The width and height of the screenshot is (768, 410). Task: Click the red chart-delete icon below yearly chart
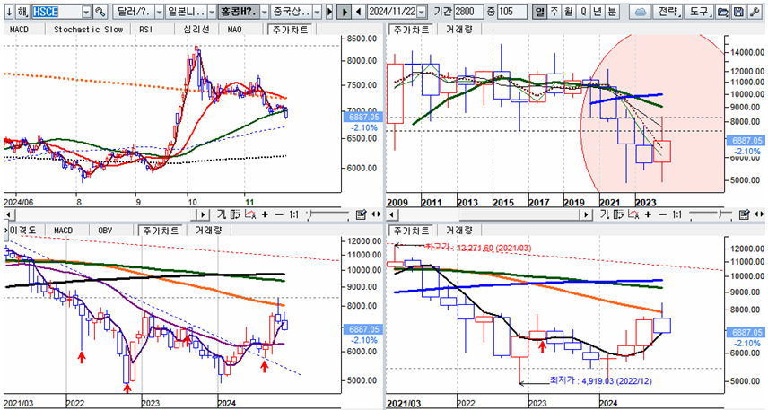[x=634, y=214]
